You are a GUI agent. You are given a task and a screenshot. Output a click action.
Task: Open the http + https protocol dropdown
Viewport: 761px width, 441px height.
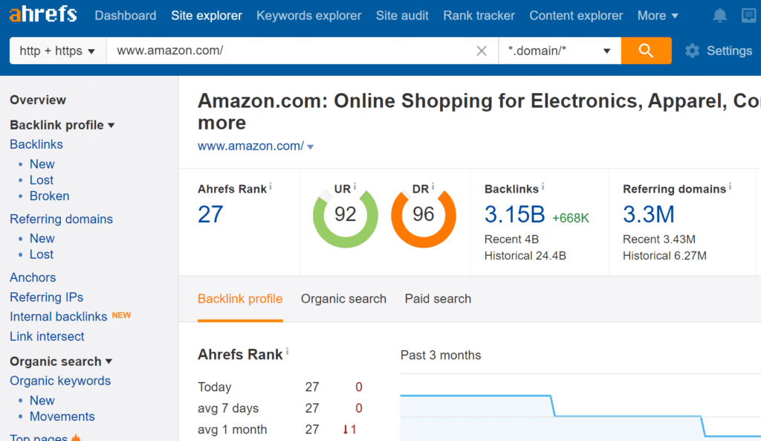(x=57, y=51)
